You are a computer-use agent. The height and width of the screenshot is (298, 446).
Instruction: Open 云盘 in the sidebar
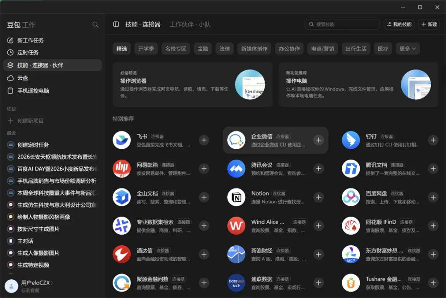[52, 78]
